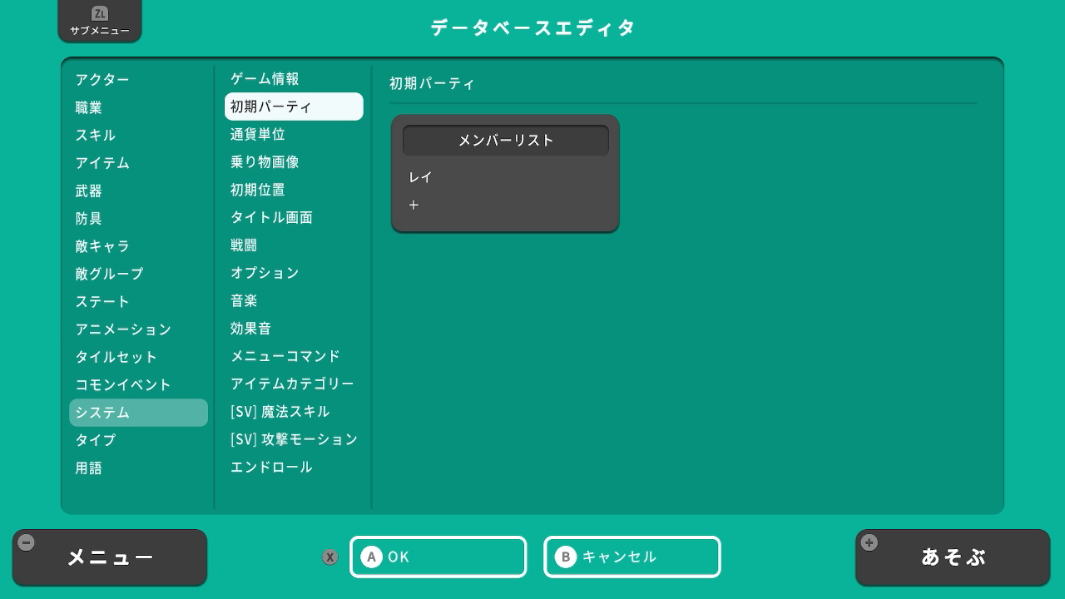Click the plus icon to add member
1065x599 pixels.
click(x=414, y=205)
